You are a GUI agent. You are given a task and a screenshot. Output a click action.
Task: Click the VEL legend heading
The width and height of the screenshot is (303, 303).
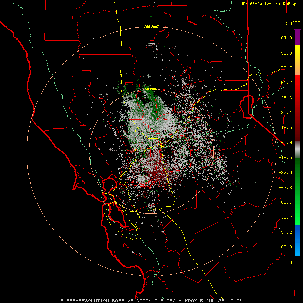click(x=296, y=20)
